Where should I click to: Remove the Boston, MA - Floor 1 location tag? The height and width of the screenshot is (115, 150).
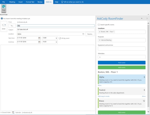[100, 32]
